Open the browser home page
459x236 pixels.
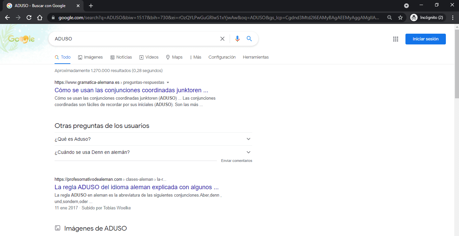[40, 18]
